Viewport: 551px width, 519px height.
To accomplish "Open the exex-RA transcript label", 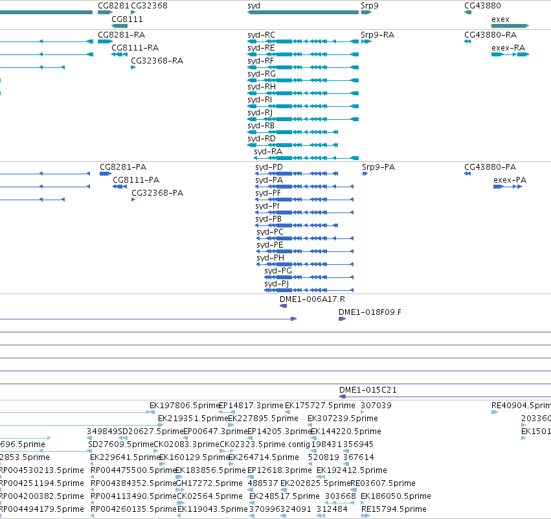I will coord(508,48).
